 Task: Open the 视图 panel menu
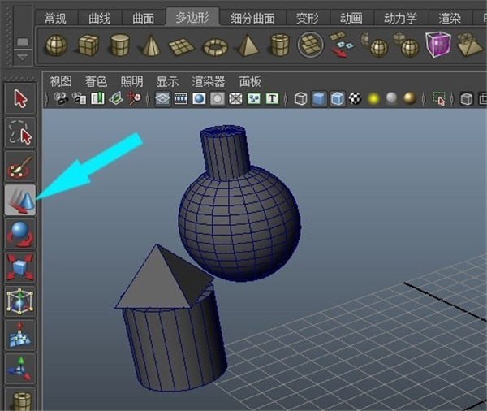(61, 81)
